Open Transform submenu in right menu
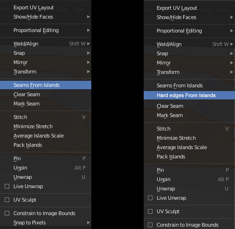Image resolution: width=235 pixels, height=229 pixels. point(189,72)
